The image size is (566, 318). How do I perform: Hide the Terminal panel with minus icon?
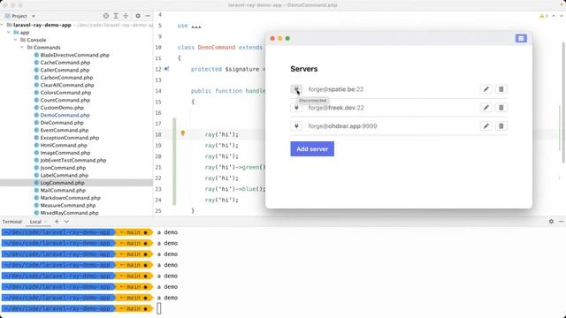pos(561,222)
